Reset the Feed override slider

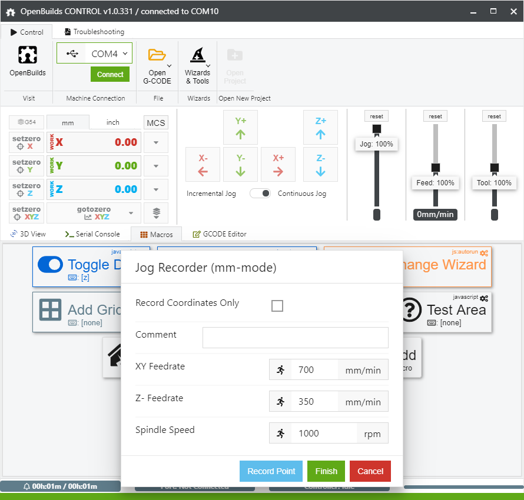(x=436, y=116)
